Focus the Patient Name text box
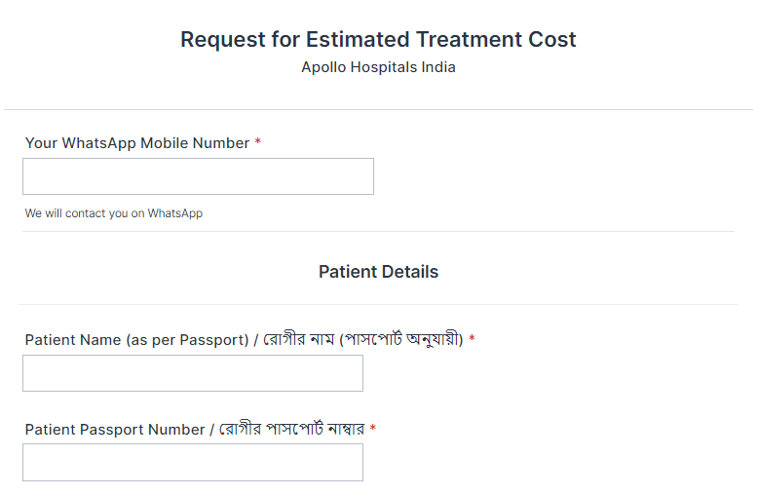758x495 pixels. pyautogui.click(x=192, y=373)
